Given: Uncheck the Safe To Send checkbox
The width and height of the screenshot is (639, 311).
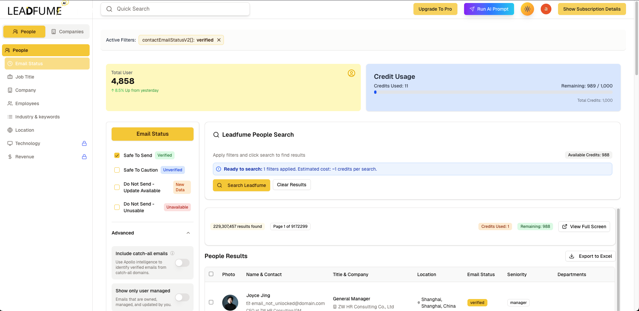Looking at the screenshot, I should pyautogui.click(x=117, y=155).
